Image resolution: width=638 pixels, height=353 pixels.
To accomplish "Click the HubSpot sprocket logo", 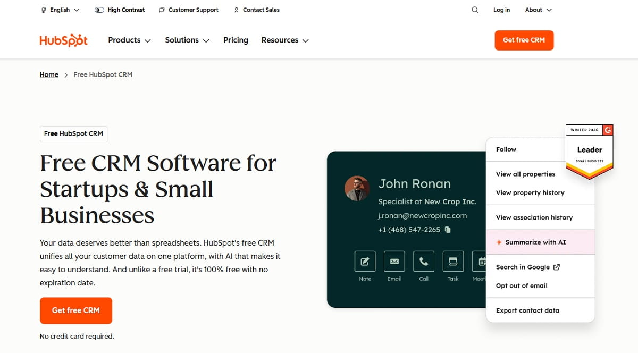I will [x=63, y=39].
